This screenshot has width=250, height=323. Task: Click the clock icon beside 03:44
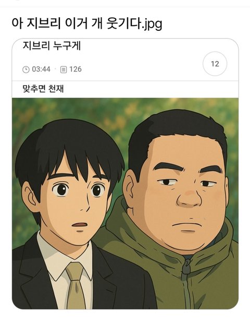(26, 69)
